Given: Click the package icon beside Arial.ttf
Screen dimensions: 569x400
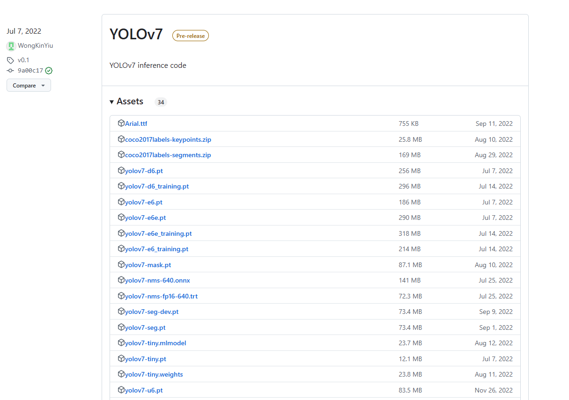Looking at the screenshot, I should click(x=121, y=124).
